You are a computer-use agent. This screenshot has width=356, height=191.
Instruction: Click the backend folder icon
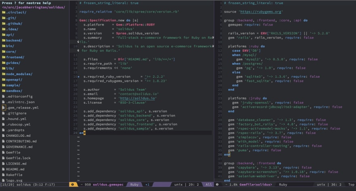click(x=4, y=40)
